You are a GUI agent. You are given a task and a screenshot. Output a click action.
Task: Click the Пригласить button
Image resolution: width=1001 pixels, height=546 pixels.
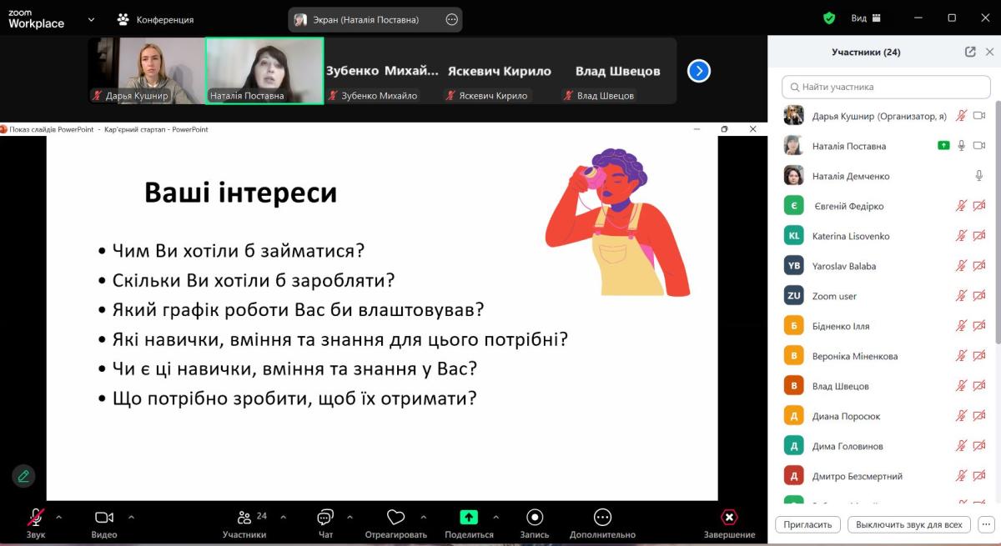click(x=807, y=524)
